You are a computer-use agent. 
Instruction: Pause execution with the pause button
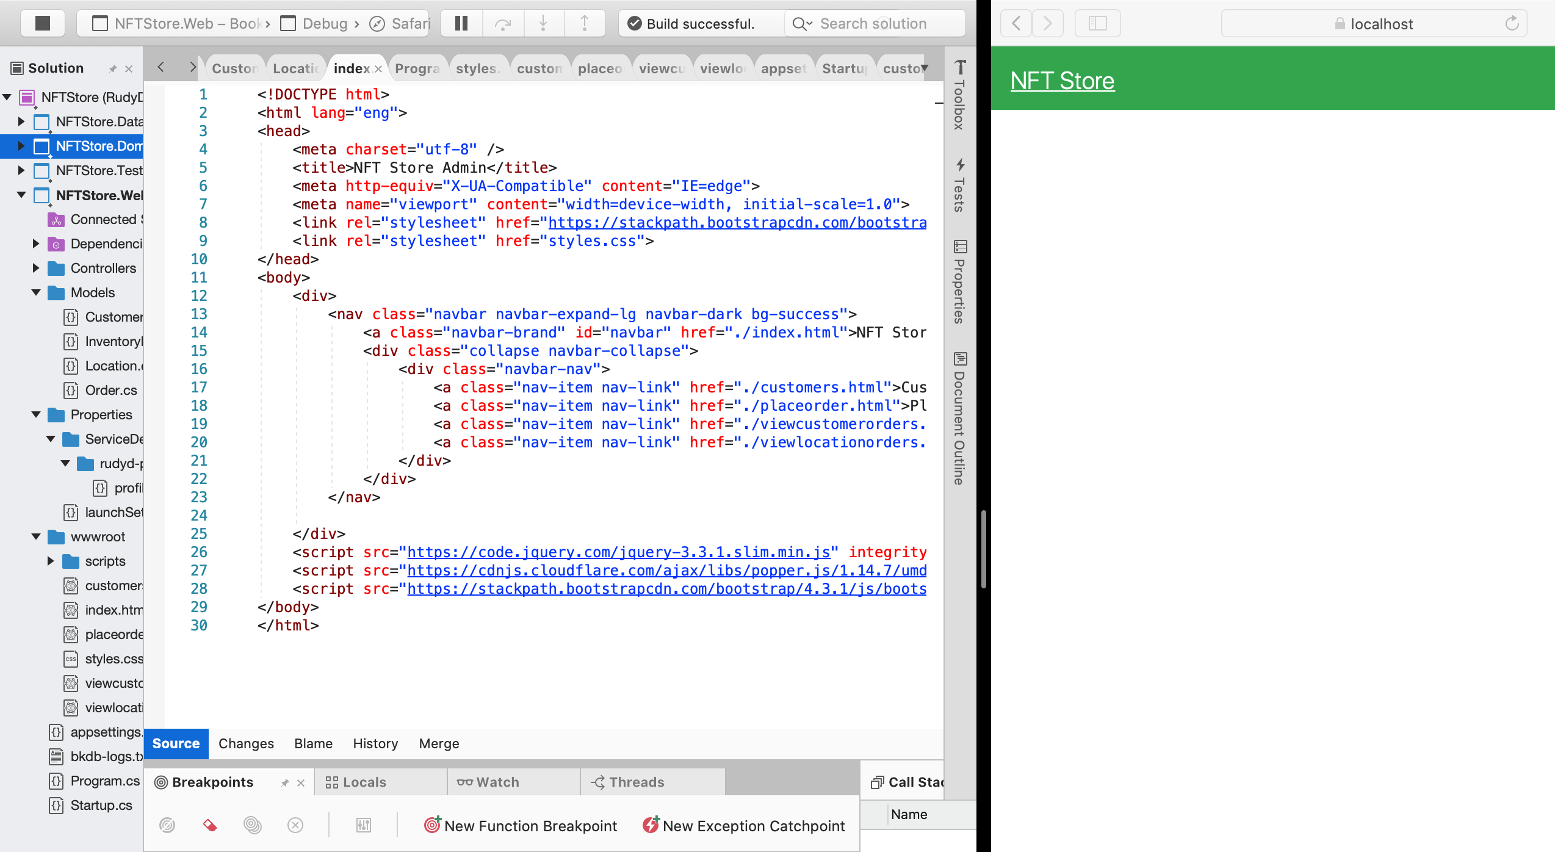click(461, 23)
